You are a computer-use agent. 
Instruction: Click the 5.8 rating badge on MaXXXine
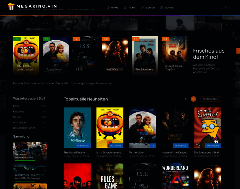tap(106, 39)
